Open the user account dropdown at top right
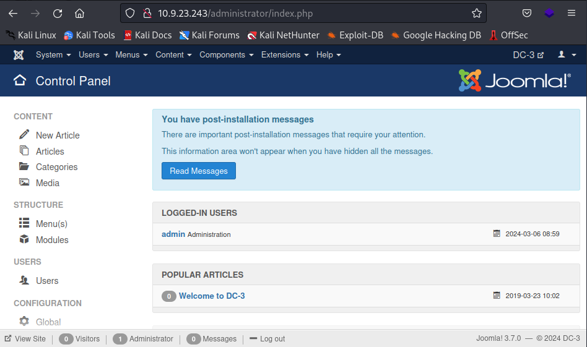 click(567, 54)
